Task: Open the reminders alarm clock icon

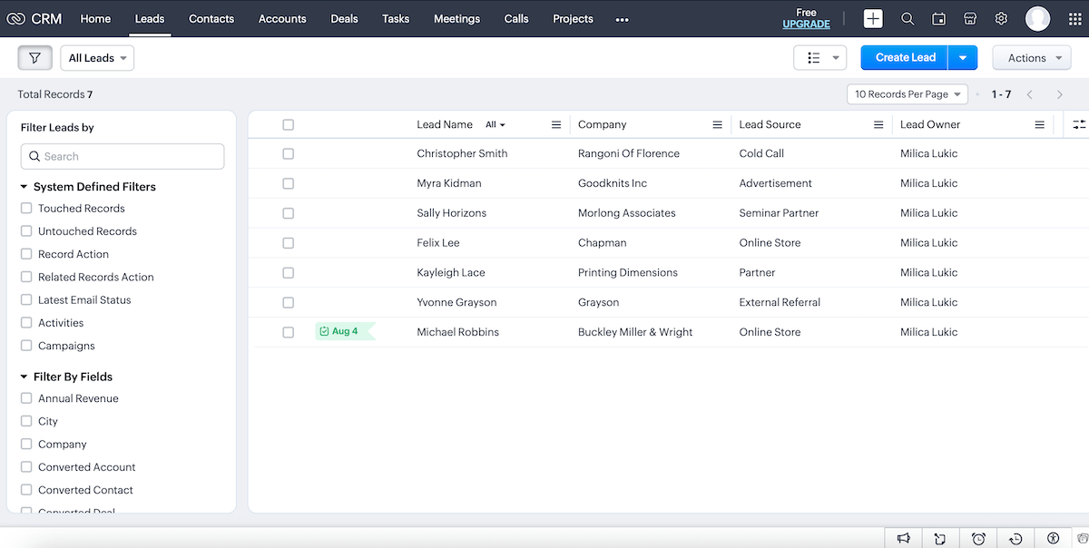Action: pos(979,538)
